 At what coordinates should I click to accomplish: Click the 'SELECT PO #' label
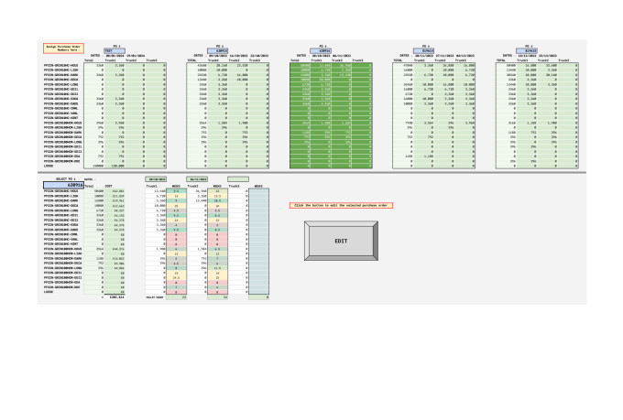point(65,179)
